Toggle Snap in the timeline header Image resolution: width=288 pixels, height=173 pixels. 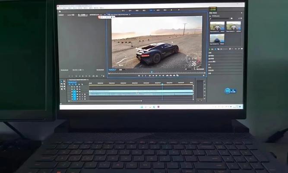click(73, 84)
